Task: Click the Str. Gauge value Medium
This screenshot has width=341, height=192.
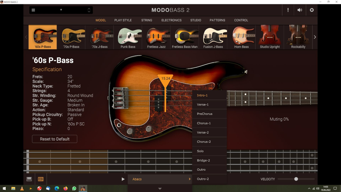Action: [75, 100]
